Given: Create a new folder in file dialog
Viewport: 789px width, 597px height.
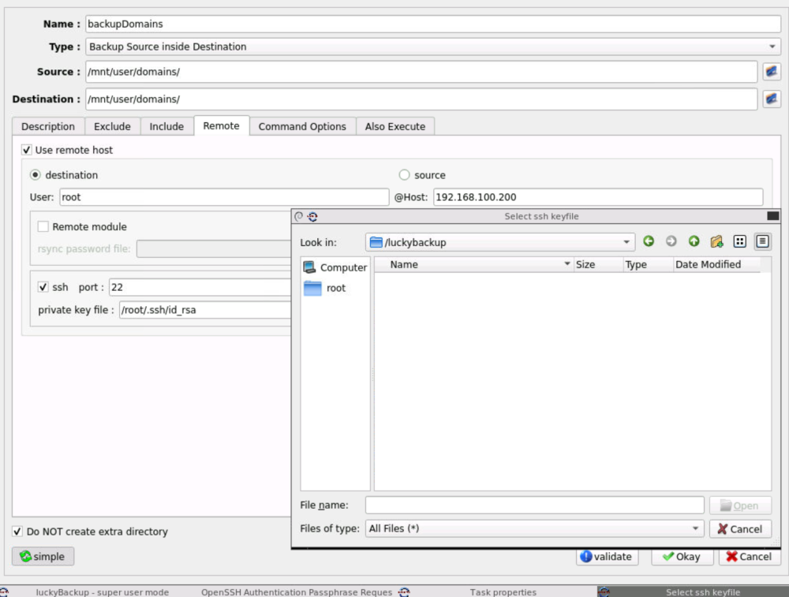Looking at the screenshot, I should [x=716, y=241].
